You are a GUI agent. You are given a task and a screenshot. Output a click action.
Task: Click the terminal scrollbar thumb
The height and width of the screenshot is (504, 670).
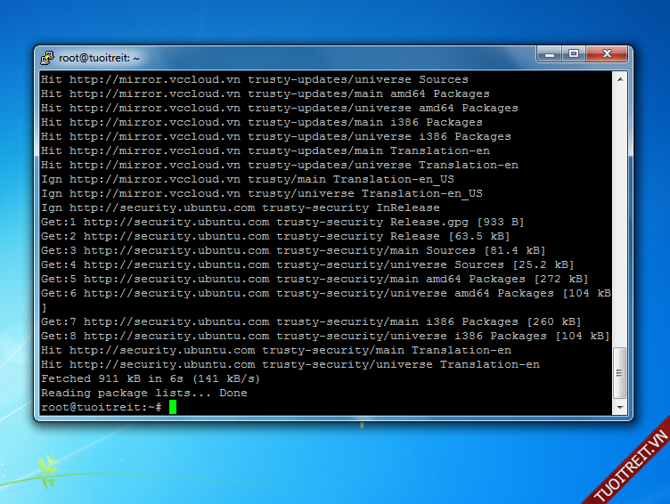coord(620,373)
